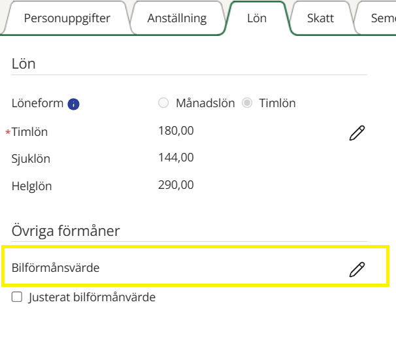
Task: Click the Övriga förmåner section heading
Action: tap(65, 231)
